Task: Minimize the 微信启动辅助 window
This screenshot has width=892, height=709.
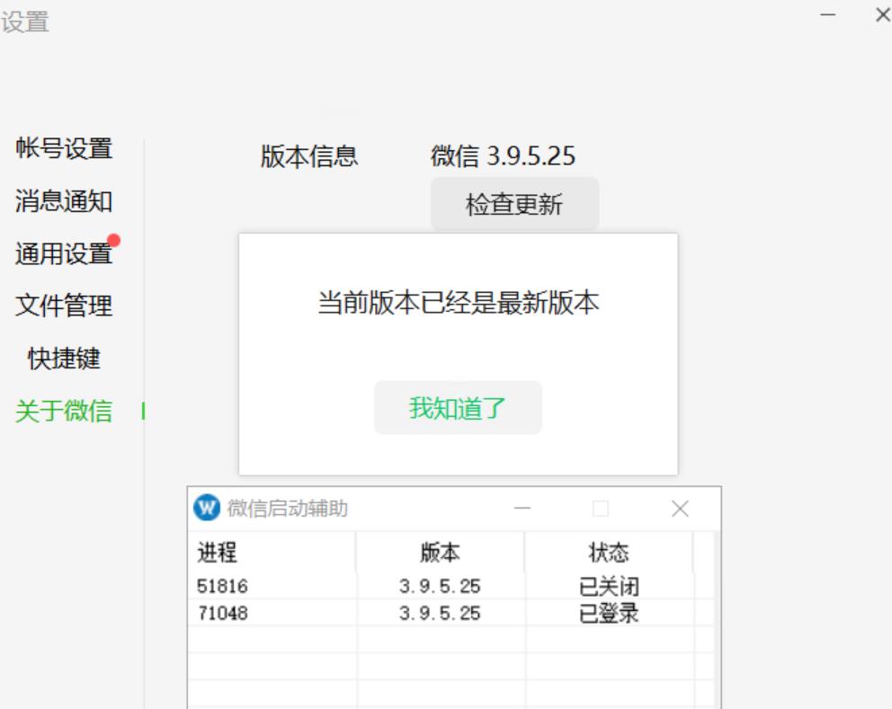Action: click(522, 510)
